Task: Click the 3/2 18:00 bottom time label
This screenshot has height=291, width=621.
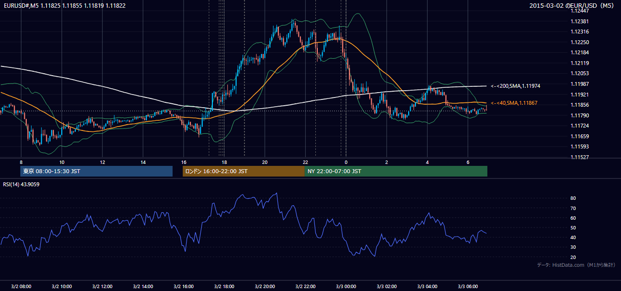Action: pyautogui.click(x=224, y=286)
